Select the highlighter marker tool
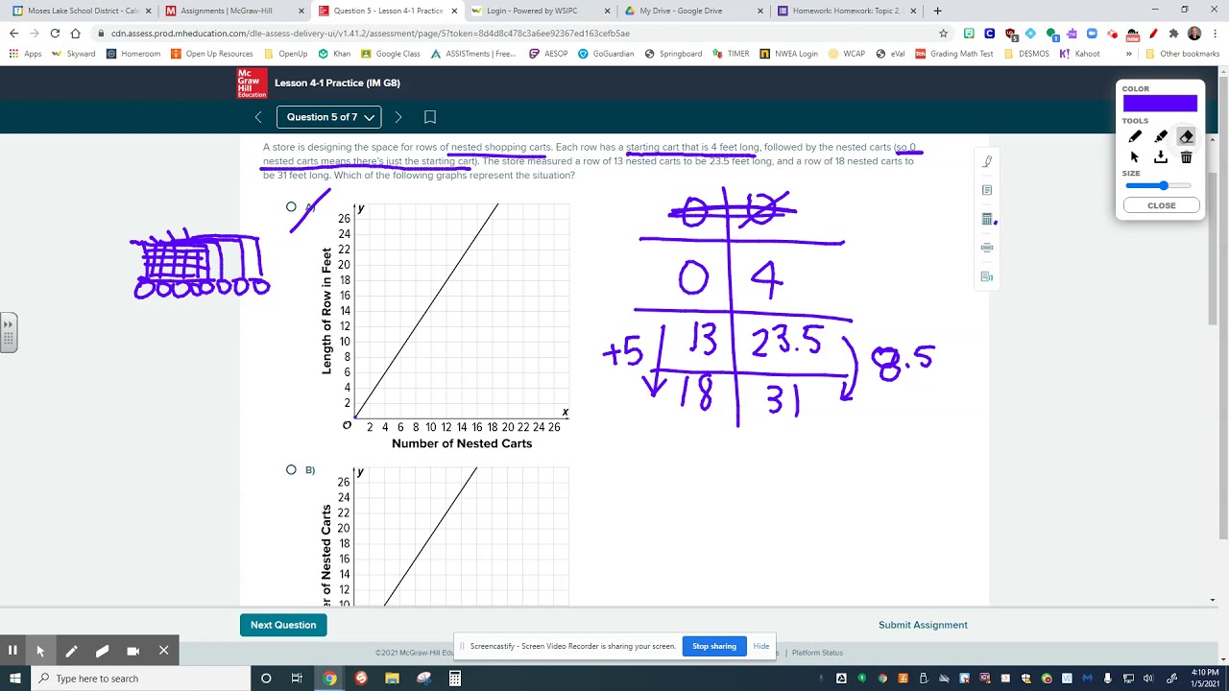Image resolution: width=1229 pixels, height=691 pixels. point(1161,136)
